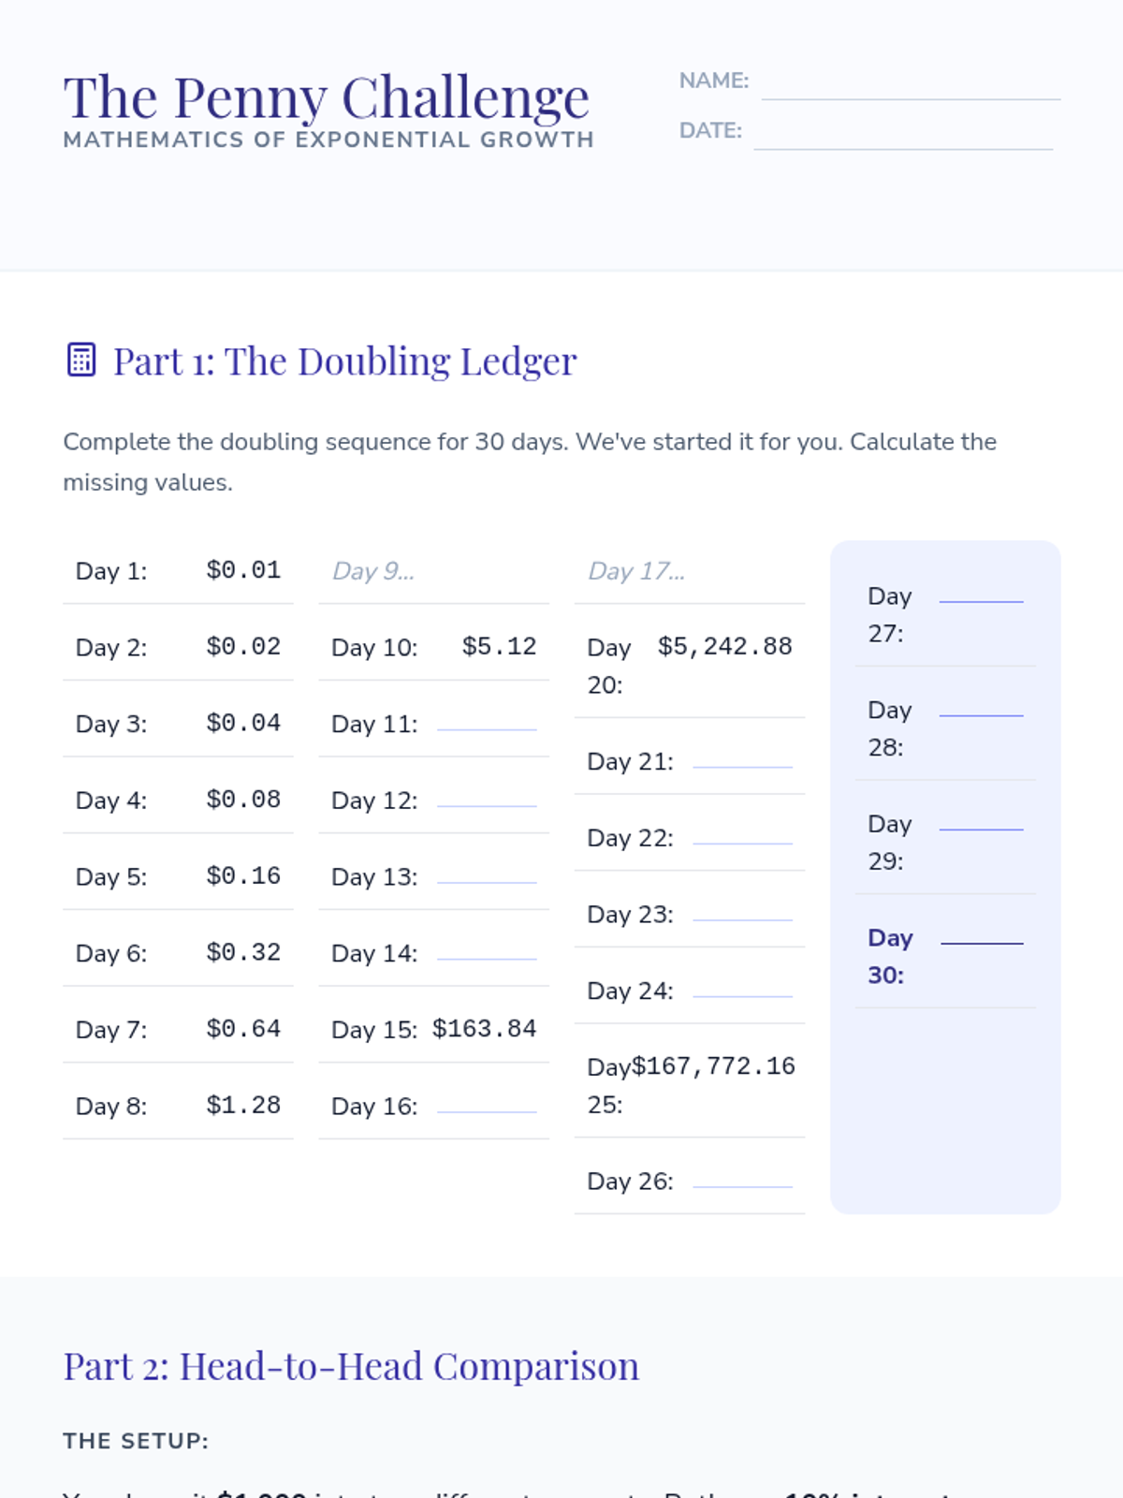Screen dimensions: 1123x1498
Task: Click the NAME input line
Action: tap(911, 84)
